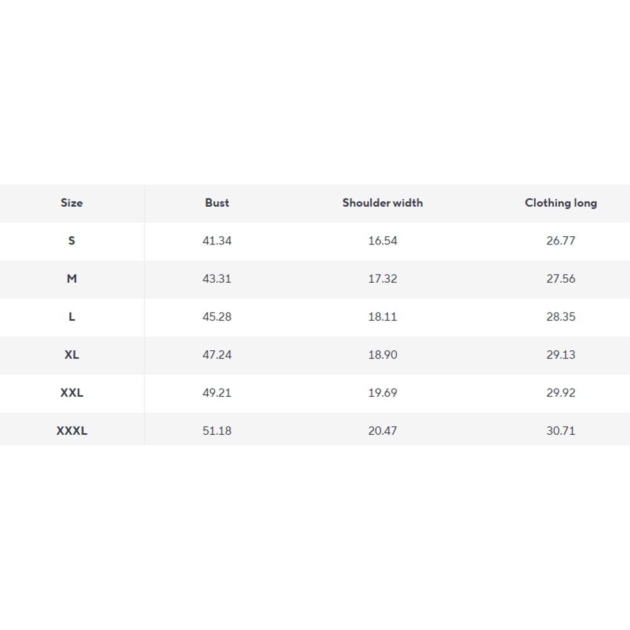Image resolution: width=630 pixels, height=630 pixels.
Task: Click the XL size row label
Action: (x=72, y=355)
